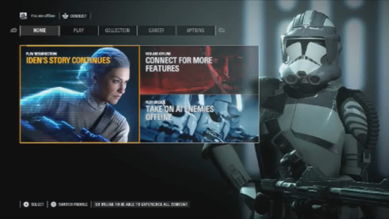Screen dimensions: 389x219
Task: Click the "You are offline" status text
Action: (43, 16)
